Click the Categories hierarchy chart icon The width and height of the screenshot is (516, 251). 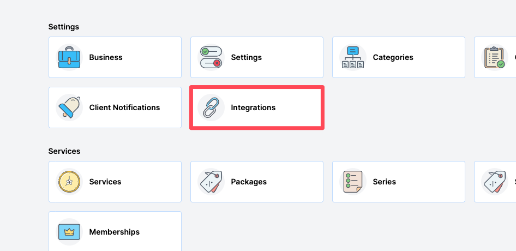pos(352,57)
